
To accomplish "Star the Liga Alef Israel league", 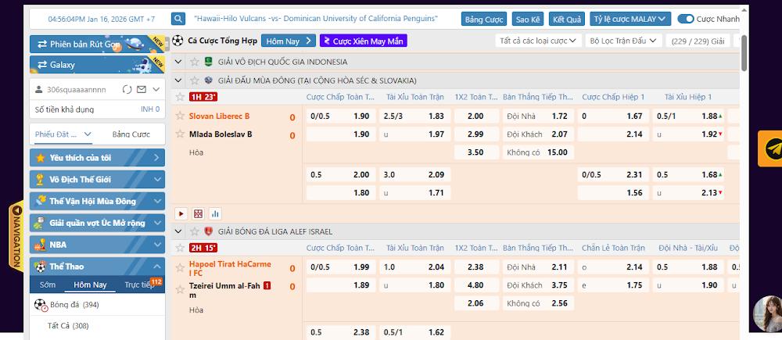I will click(x=193, y=231).
